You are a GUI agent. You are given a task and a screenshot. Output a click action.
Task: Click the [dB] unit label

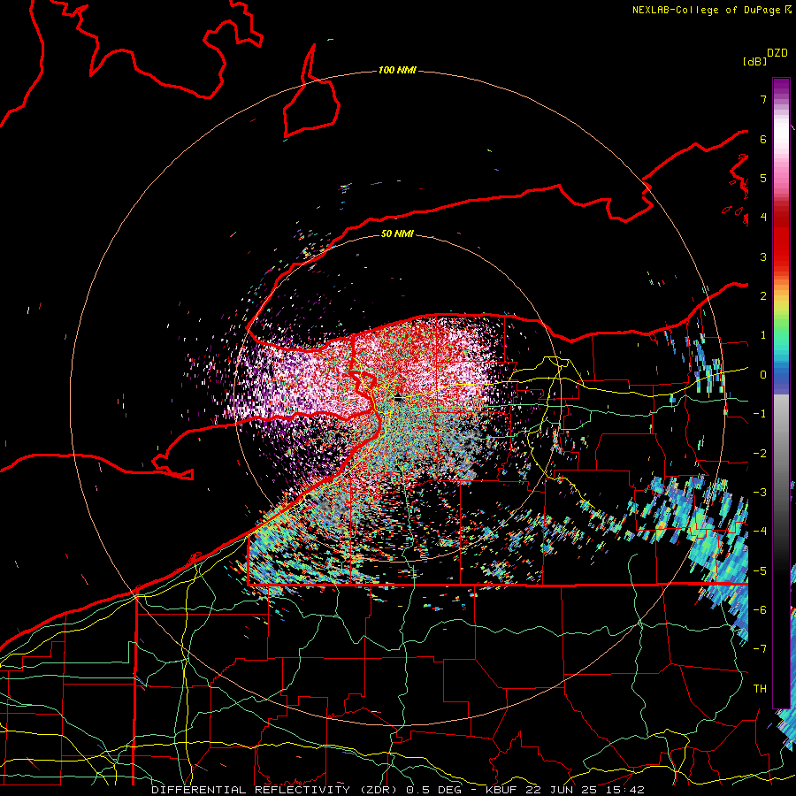[x=754, y=62]
